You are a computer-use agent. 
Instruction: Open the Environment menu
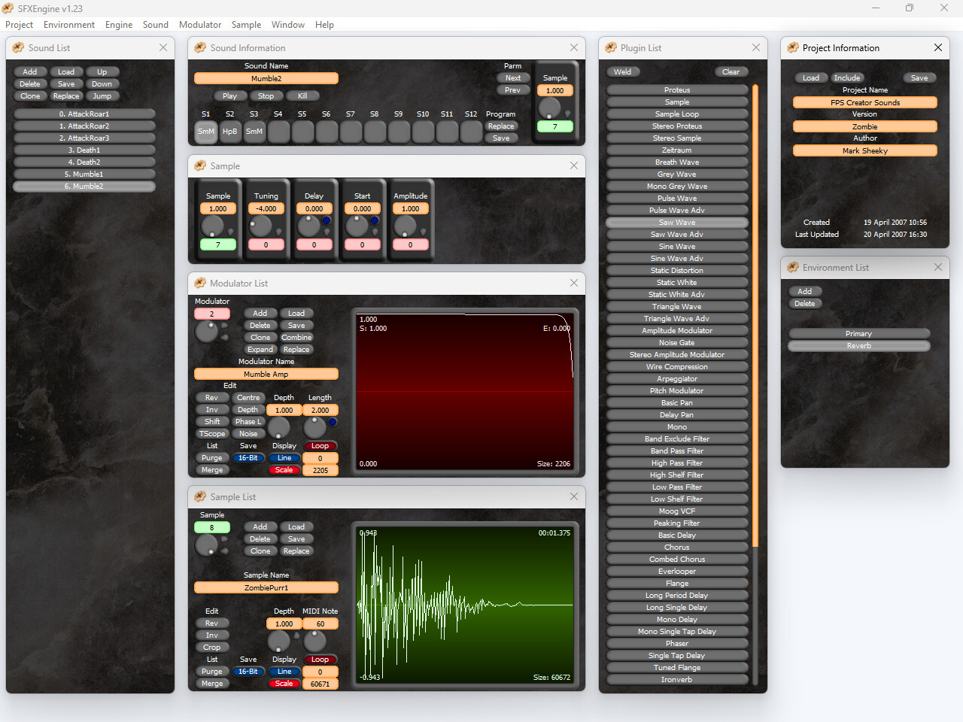(x=68, y=25)
